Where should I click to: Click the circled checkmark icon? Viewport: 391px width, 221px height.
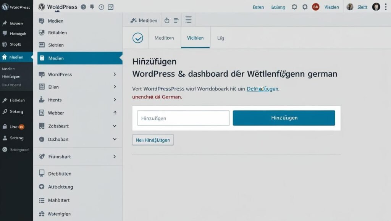pos(137,38)
